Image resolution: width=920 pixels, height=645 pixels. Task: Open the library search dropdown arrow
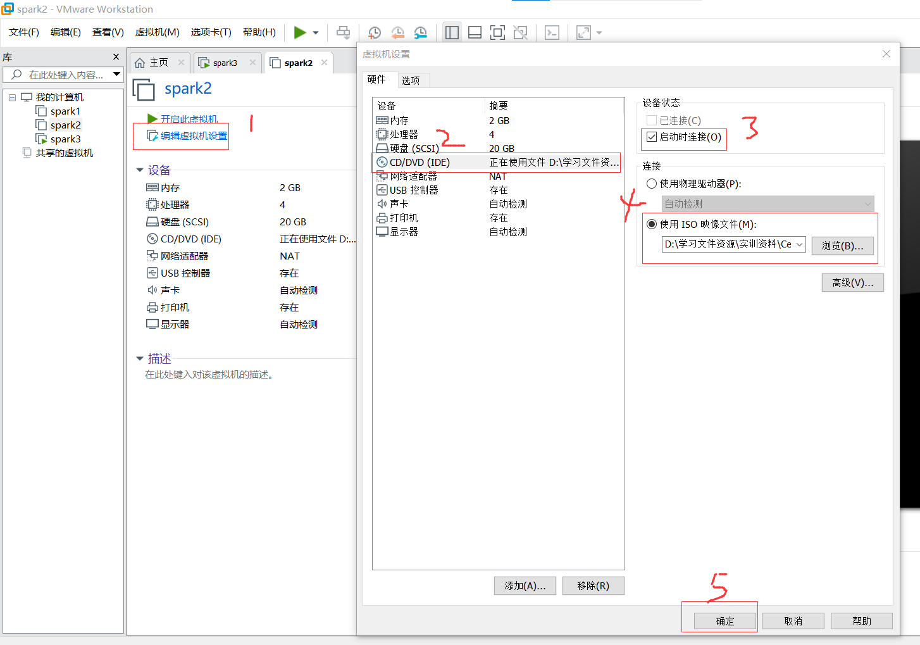[x=117, y=75]
